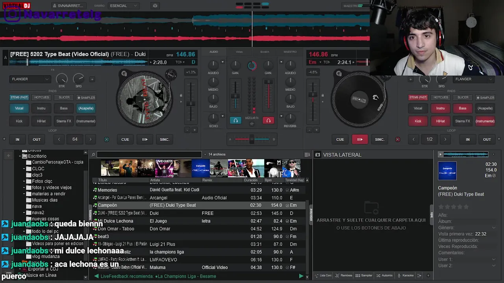Screen dimensions: 504x283
Task: Switch mixer to the Scratch tab
Action: pos(265,52)
